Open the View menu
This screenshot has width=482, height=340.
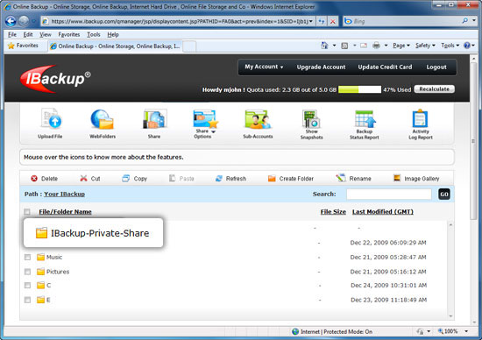46,34
